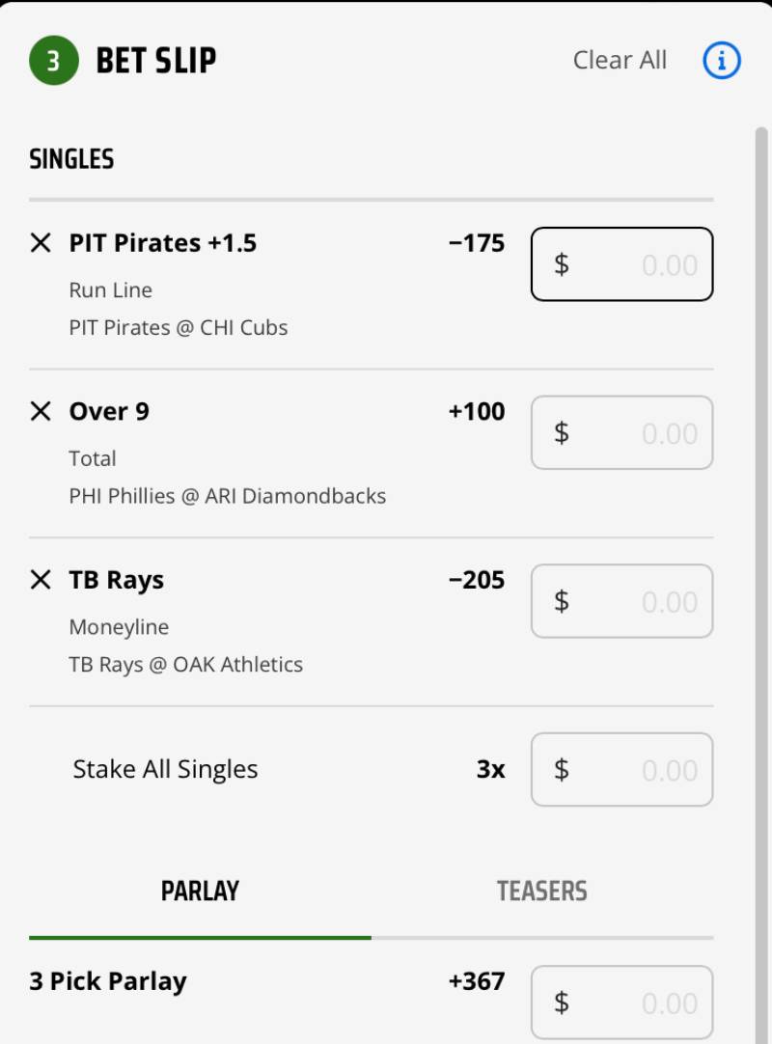
Task: Click the BET SLIP heading
Action: (156, 61)
